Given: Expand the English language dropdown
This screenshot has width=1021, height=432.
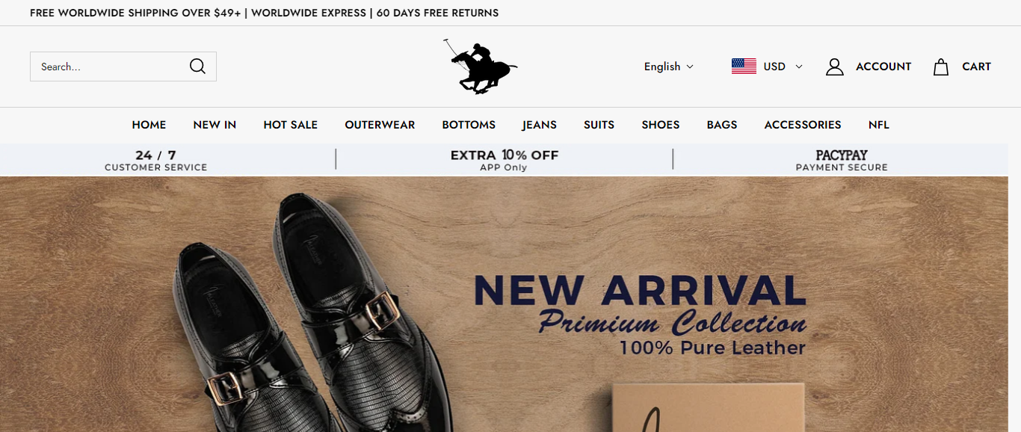Looking at the screenshot, I should pos(669,67).
